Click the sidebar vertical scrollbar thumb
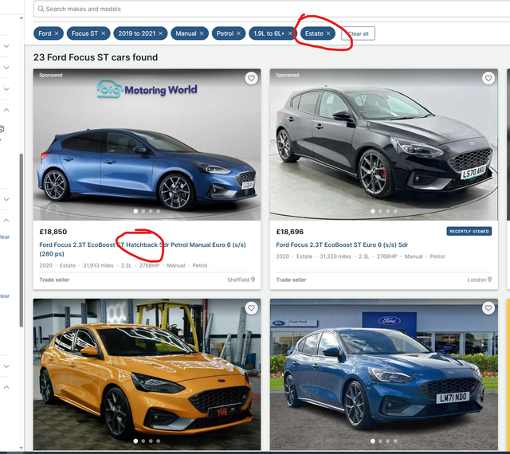This screenshot has width=510, height=454. (22, 240)
